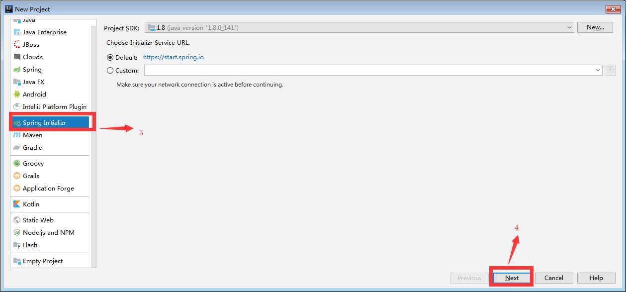Expand the Custom URL history dropdown arrow
Viewport: 626px width, 292px height.
[598, 71]
